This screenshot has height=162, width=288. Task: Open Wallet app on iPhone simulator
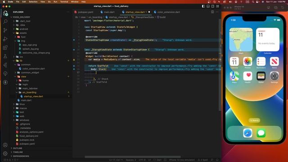coord(261,76)
